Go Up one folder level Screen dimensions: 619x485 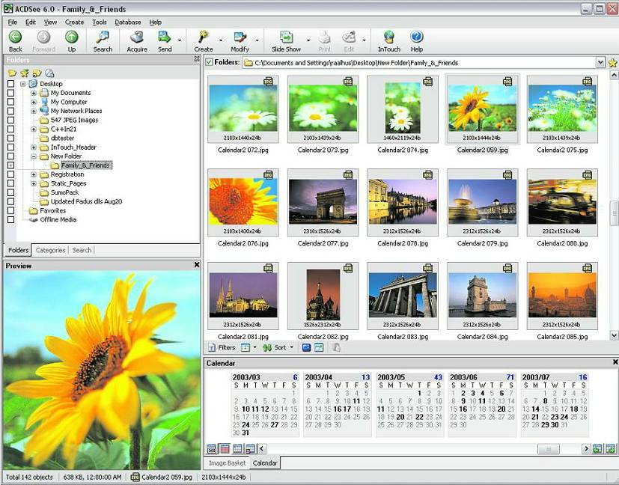point(72,37)
